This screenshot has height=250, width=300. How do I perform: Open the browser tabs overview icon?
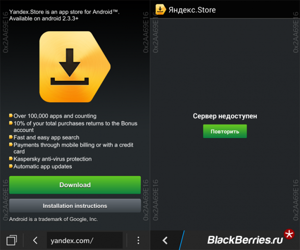pyautogui.click(x=12, y=240)
